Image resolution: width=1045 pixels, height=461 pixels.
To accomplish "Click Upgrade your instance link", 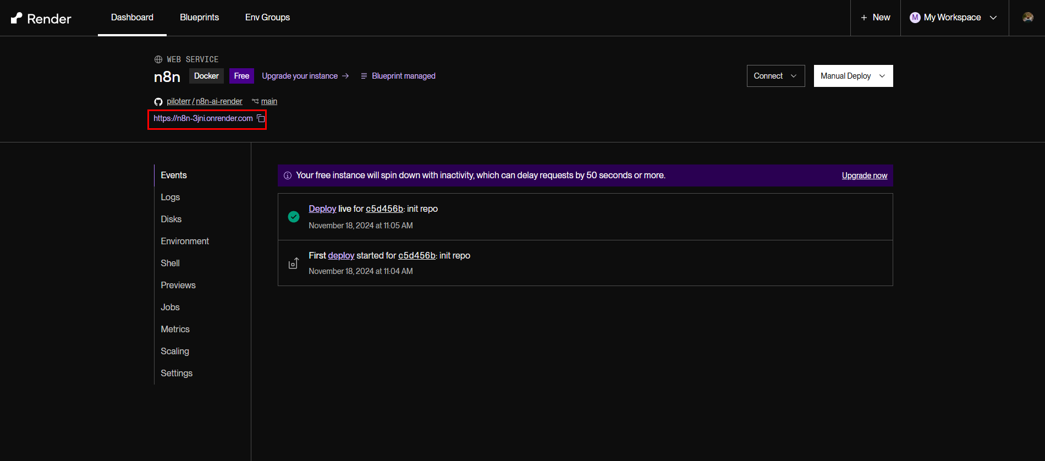I will [305, 76].
